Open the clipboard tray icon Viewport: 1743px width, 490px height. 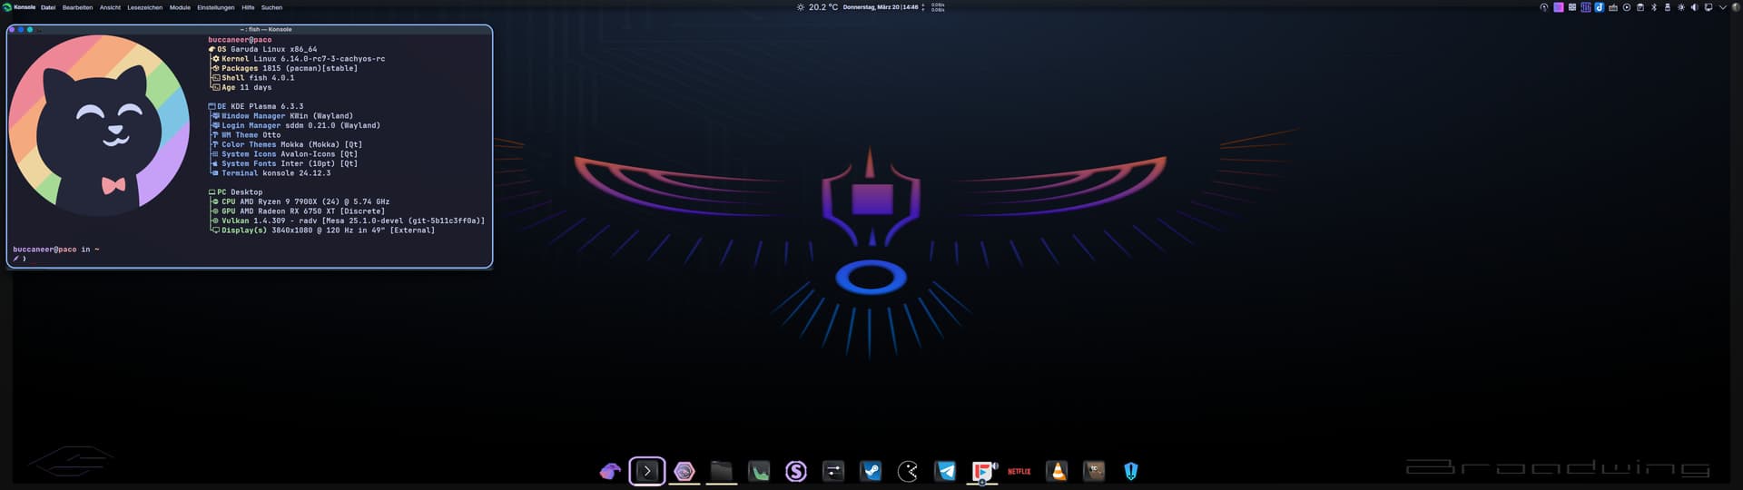pos(1640,7)
